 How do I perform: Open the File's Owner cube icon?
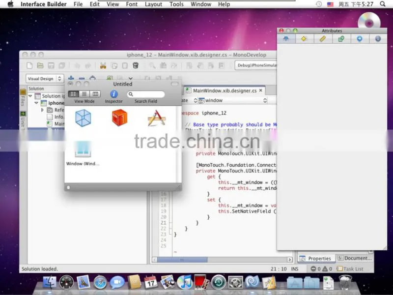pyautogui.click(x=83, y=118)
